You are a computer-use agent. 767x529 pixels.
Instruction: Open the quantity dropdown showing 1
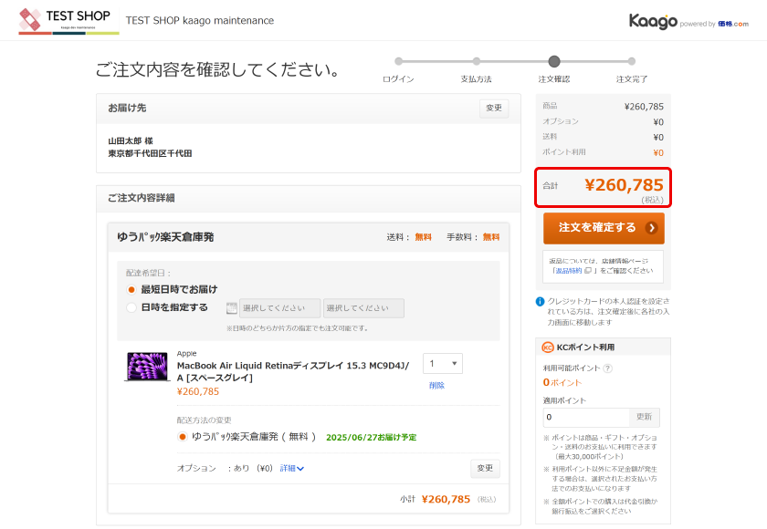coord(443,363)
